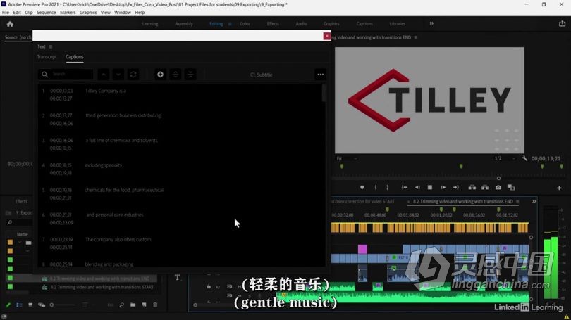The width and height of the screenshot is (571, 320).
Task: Switch Project panel to Icon view
Action: click(30, 305)
